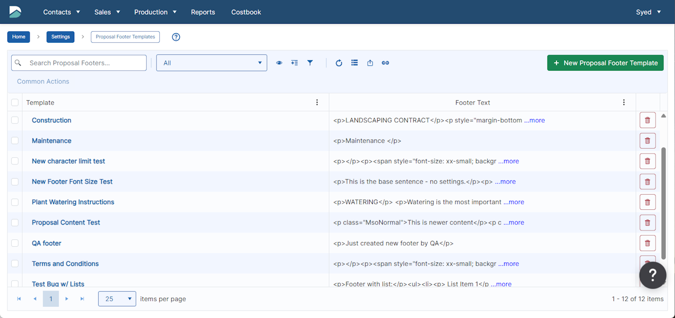
Task: Go to the Reports menu item
Action: (203, 12)
